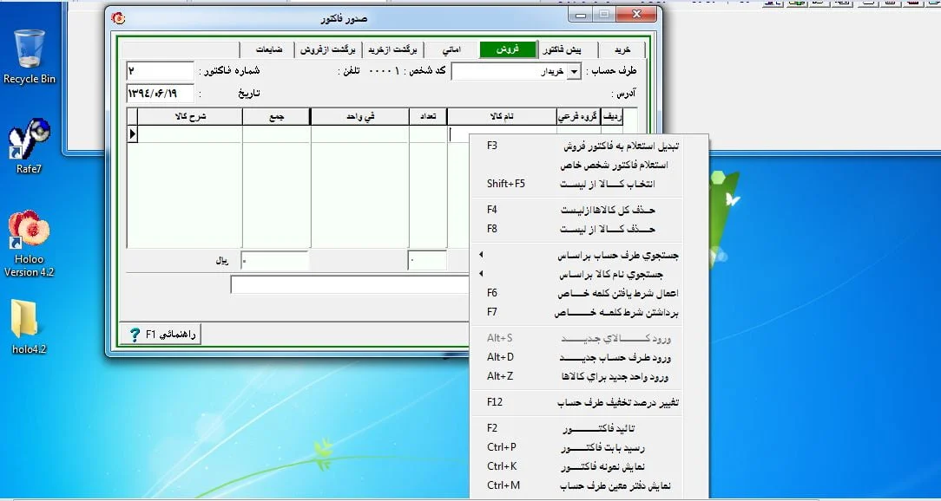941x501 pixels.
Task: Click the شرح کالا column header
Action: (189, 117)
